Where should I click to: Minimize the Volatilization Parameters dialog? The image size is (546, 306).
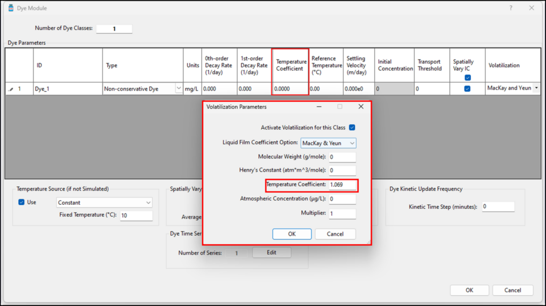pyautogui.click(x=319, y=107)
